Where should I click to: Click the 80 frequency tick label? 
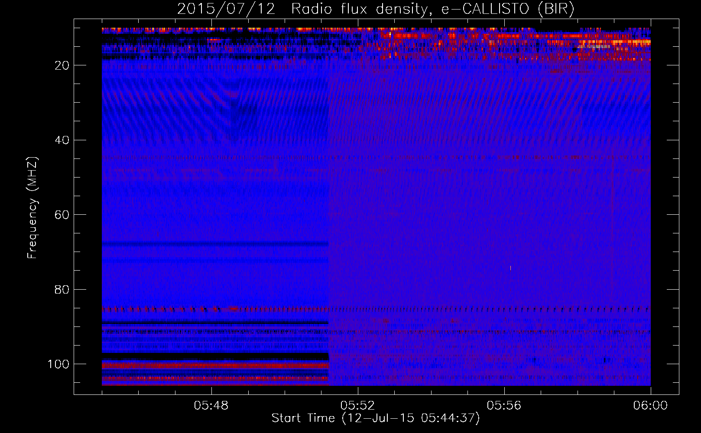tap(62, 289)
